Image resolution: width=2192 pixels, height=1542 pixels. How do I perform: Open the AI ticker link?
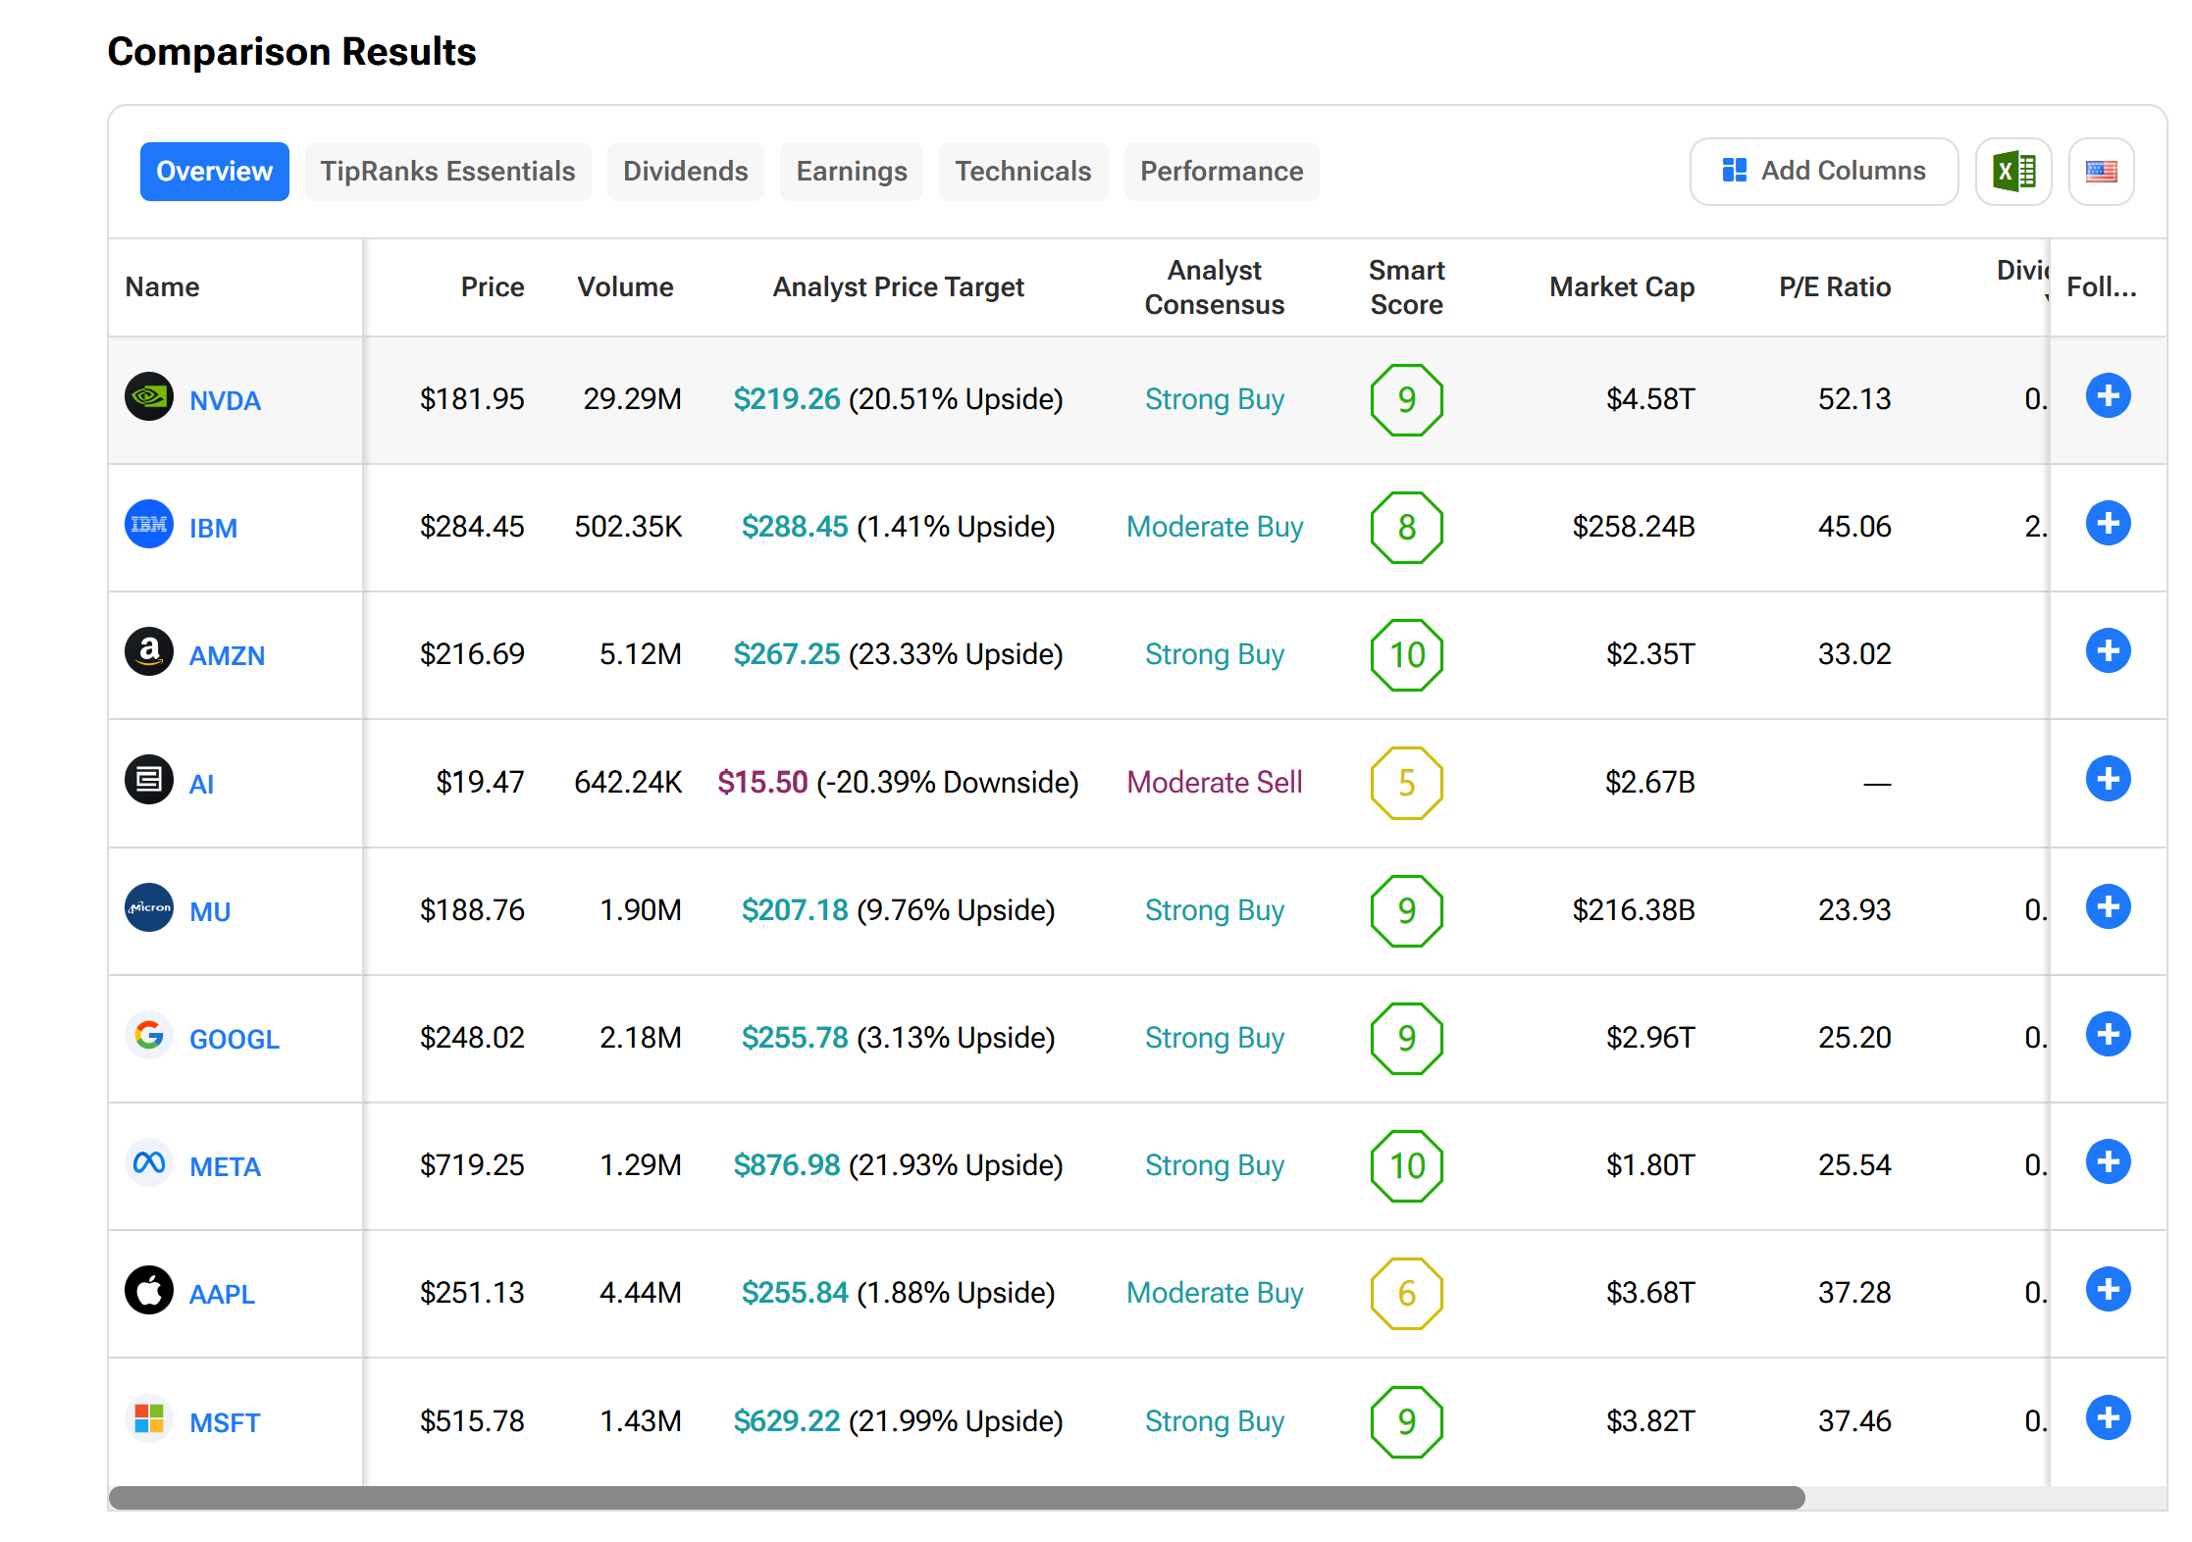pos(201,784)
